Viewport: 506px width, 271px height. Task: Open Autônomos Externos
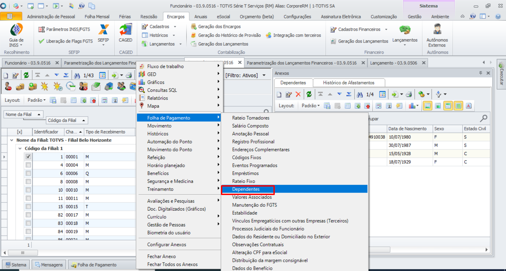coord(437,36)
